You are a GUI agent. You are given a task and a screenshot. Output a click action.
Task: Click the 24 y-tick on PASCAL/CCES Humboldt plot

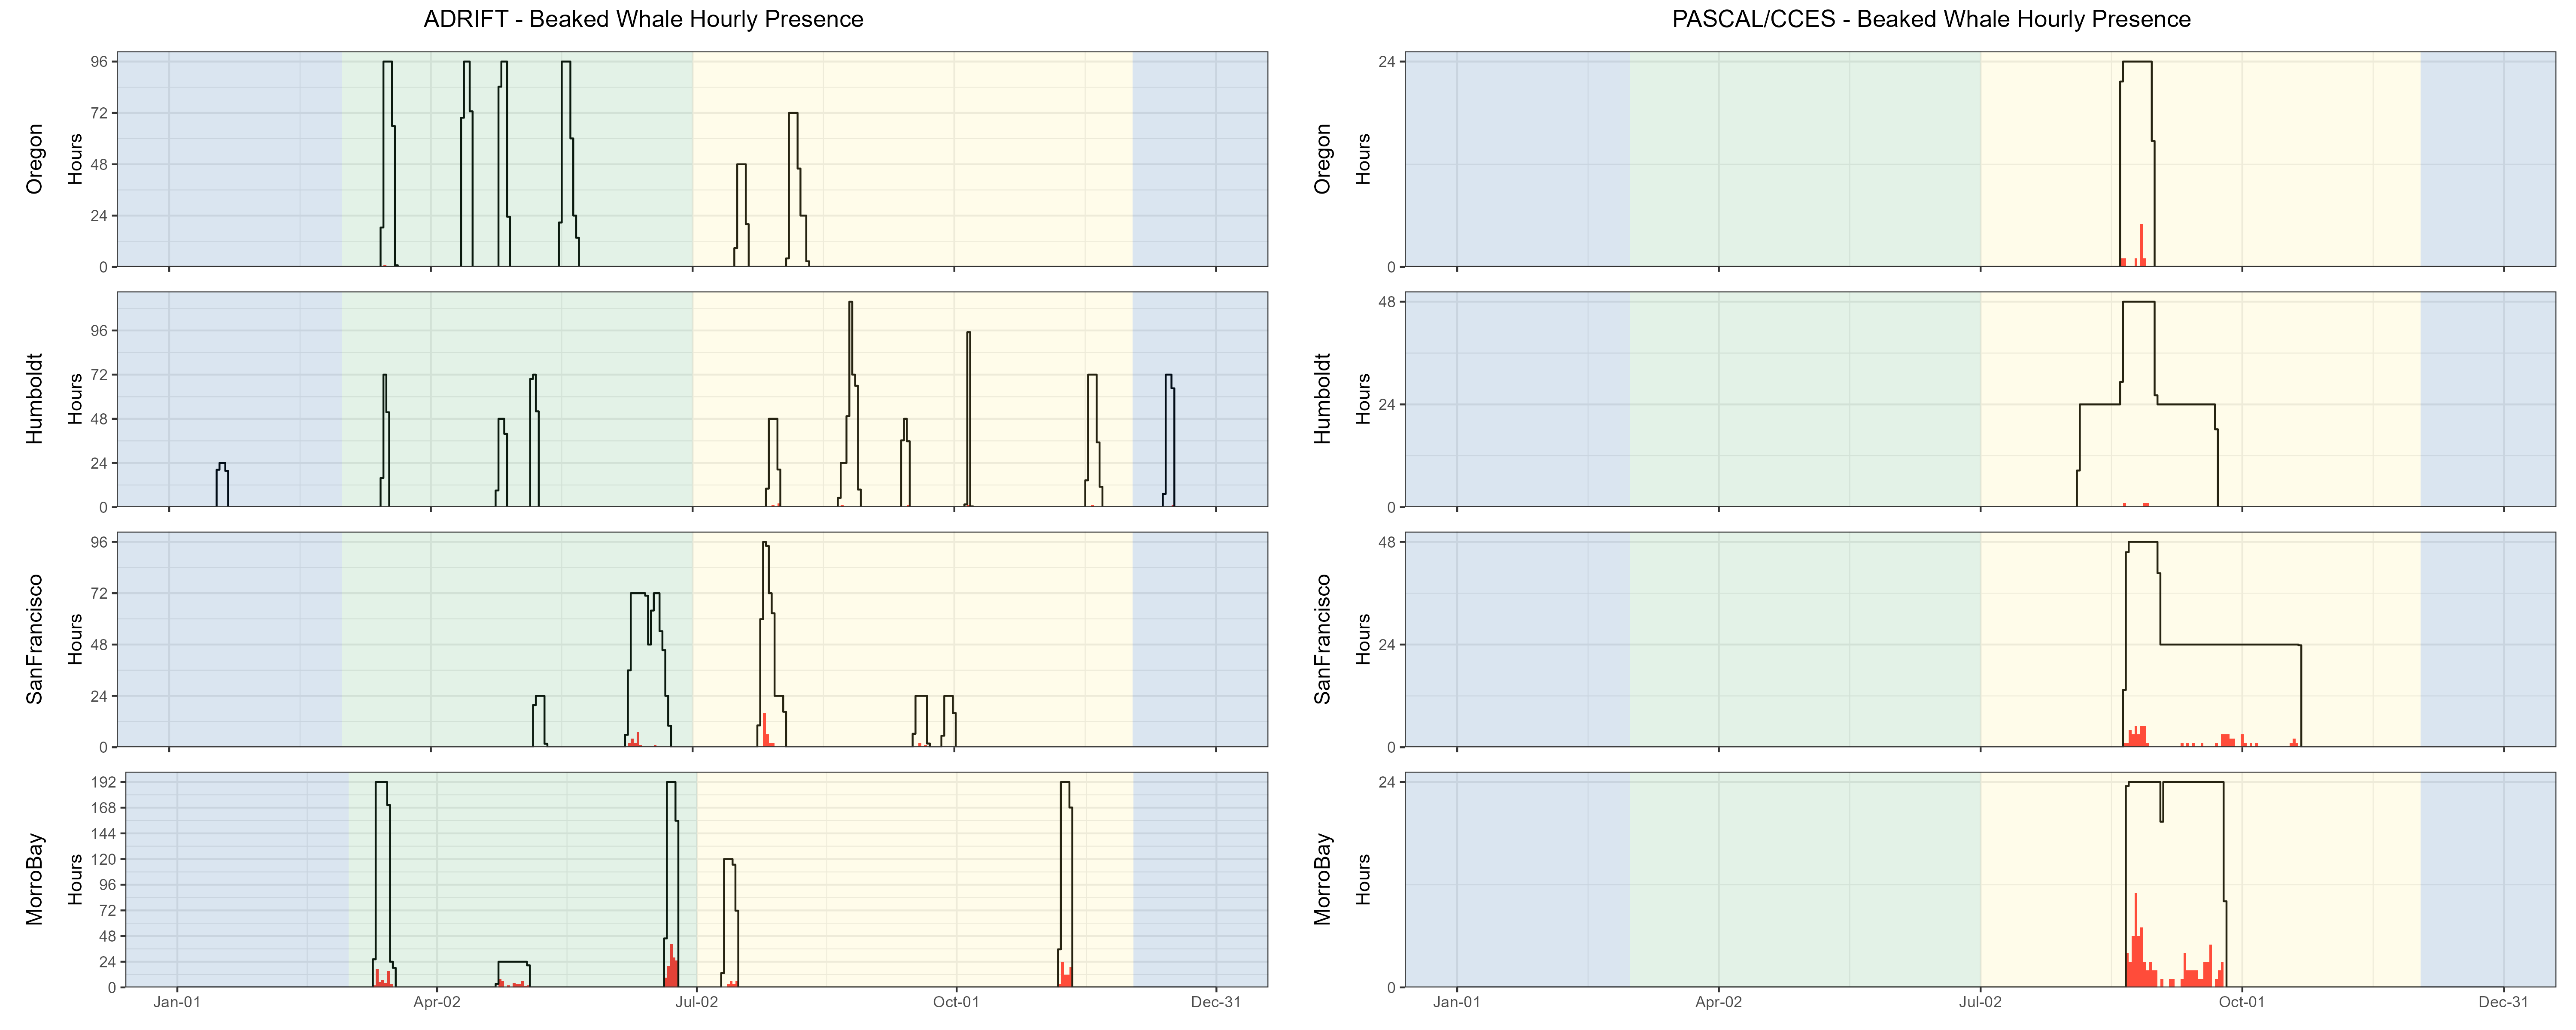(x=1387, y=405)
